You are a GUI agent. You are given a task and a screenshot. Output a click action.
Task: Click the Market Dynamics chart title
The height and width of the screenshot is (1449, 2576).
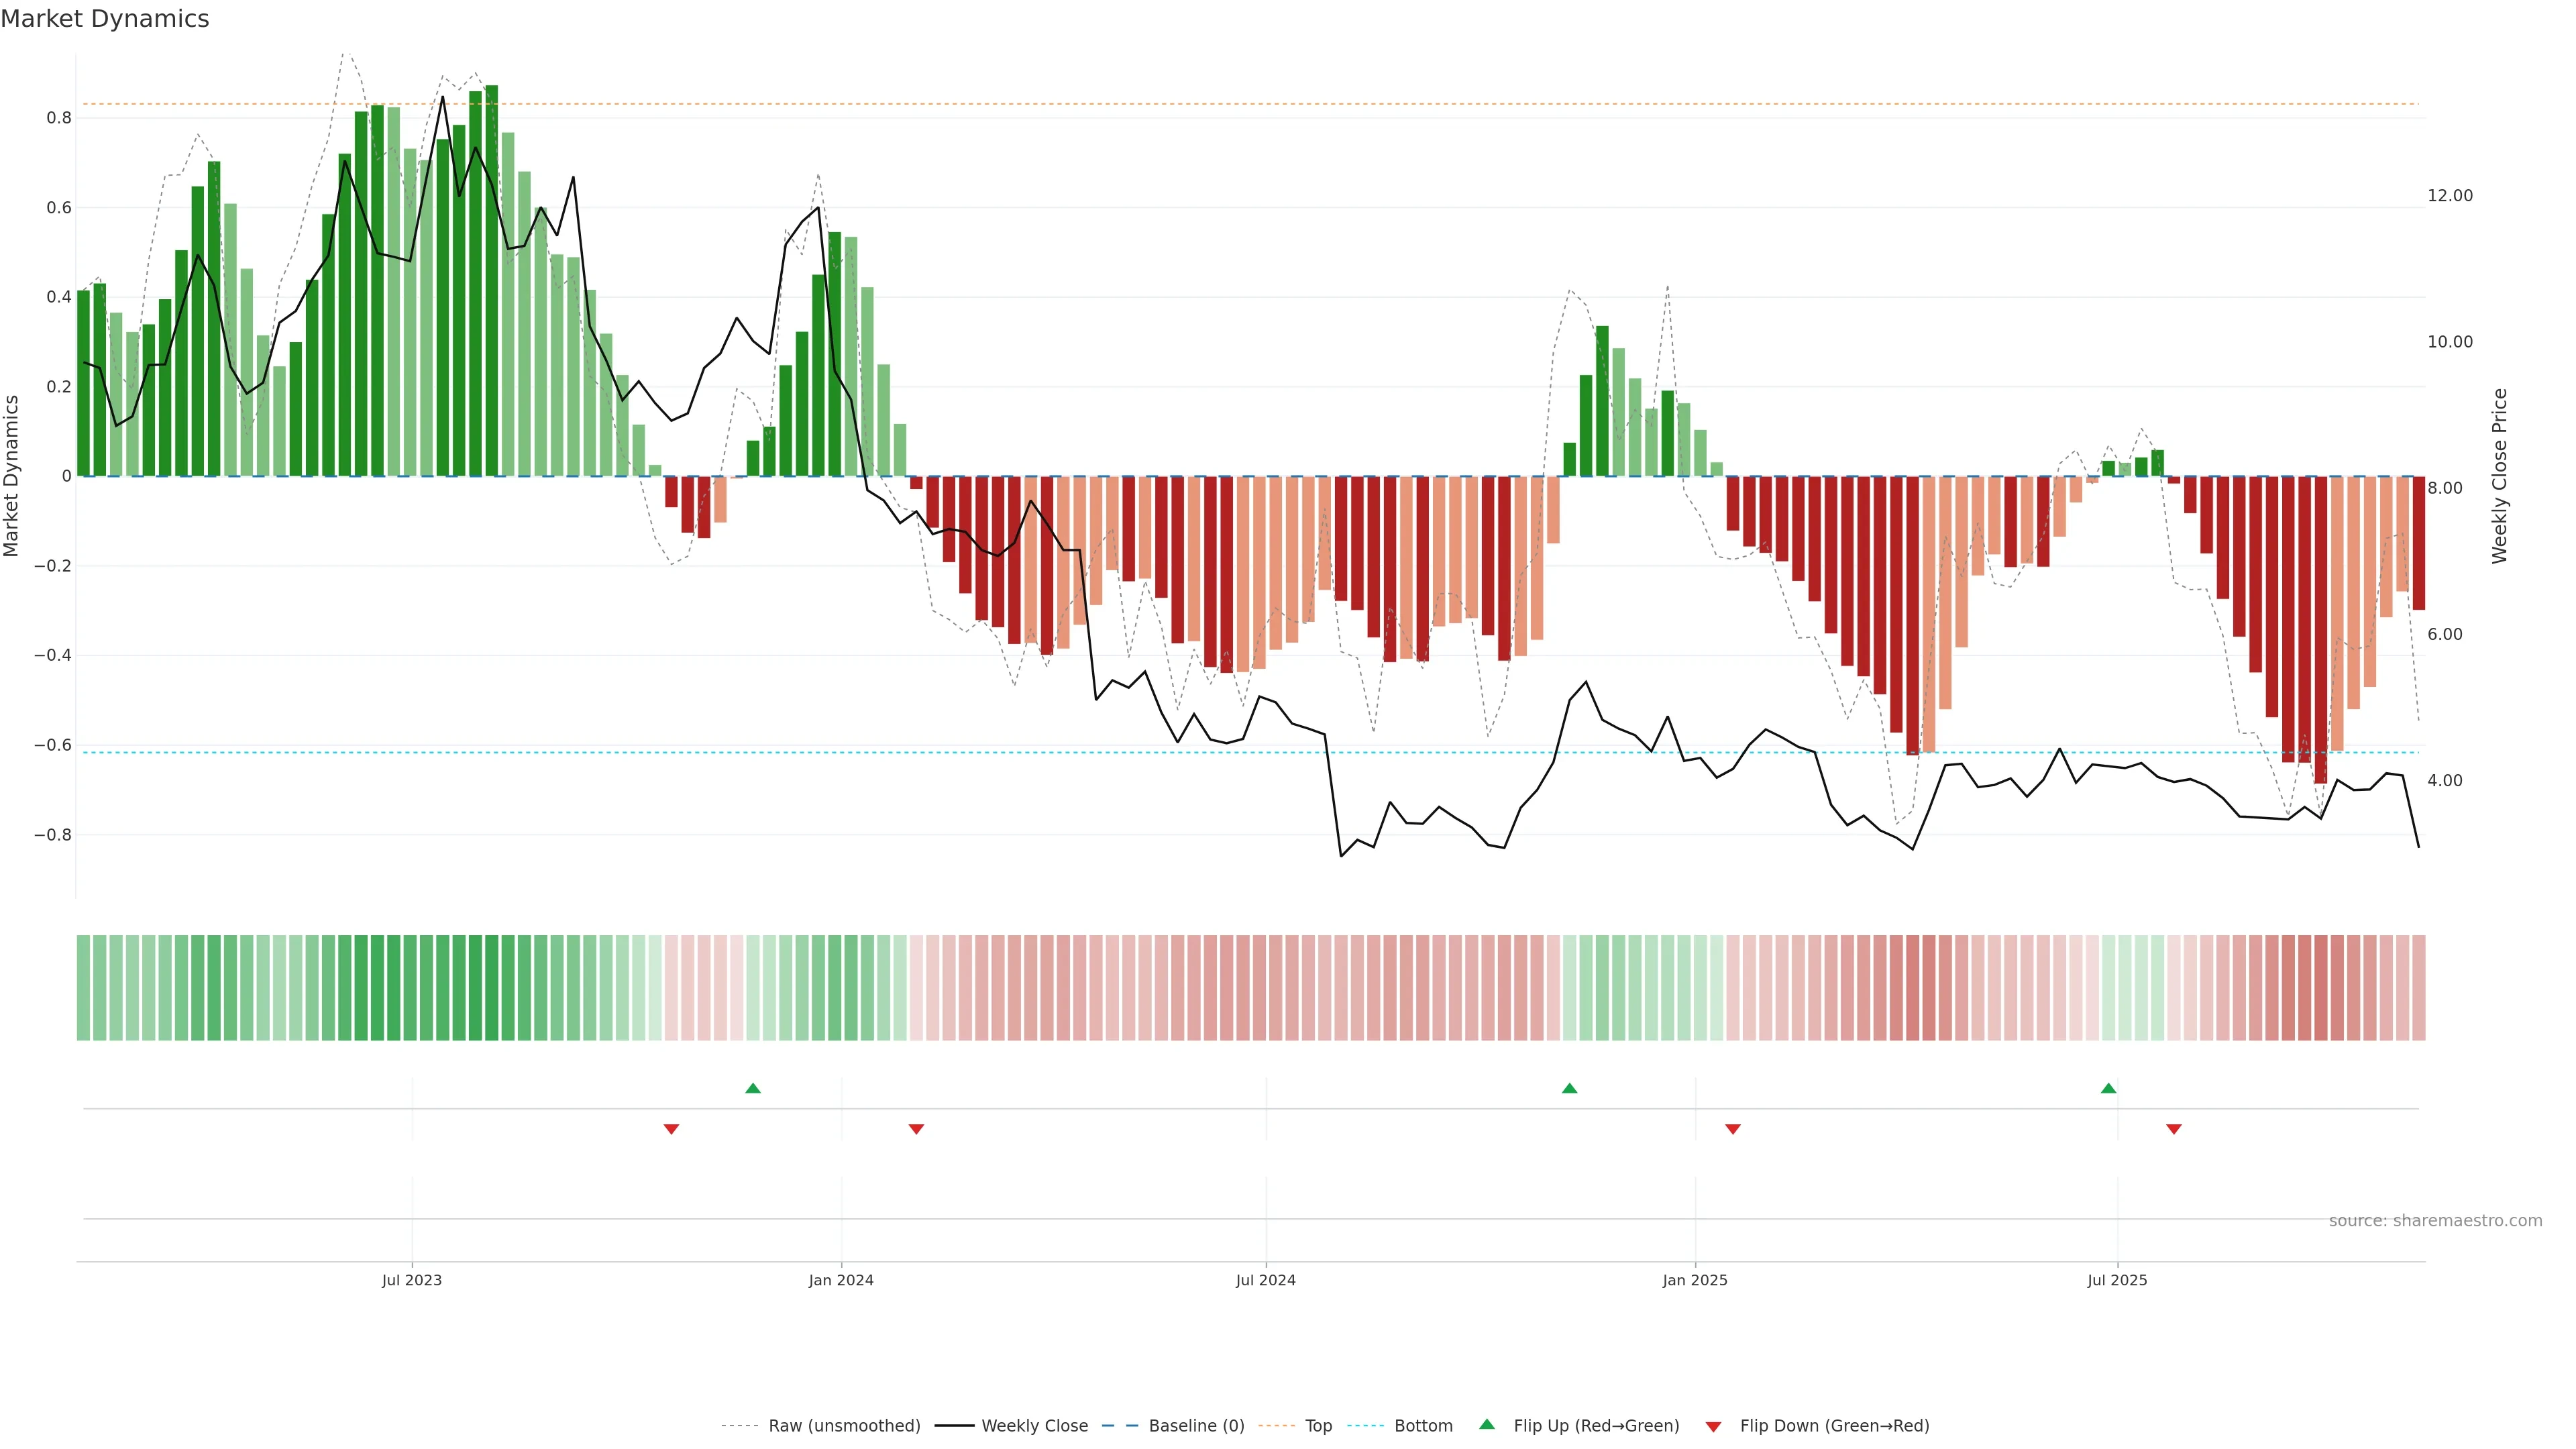coord(105,19)
